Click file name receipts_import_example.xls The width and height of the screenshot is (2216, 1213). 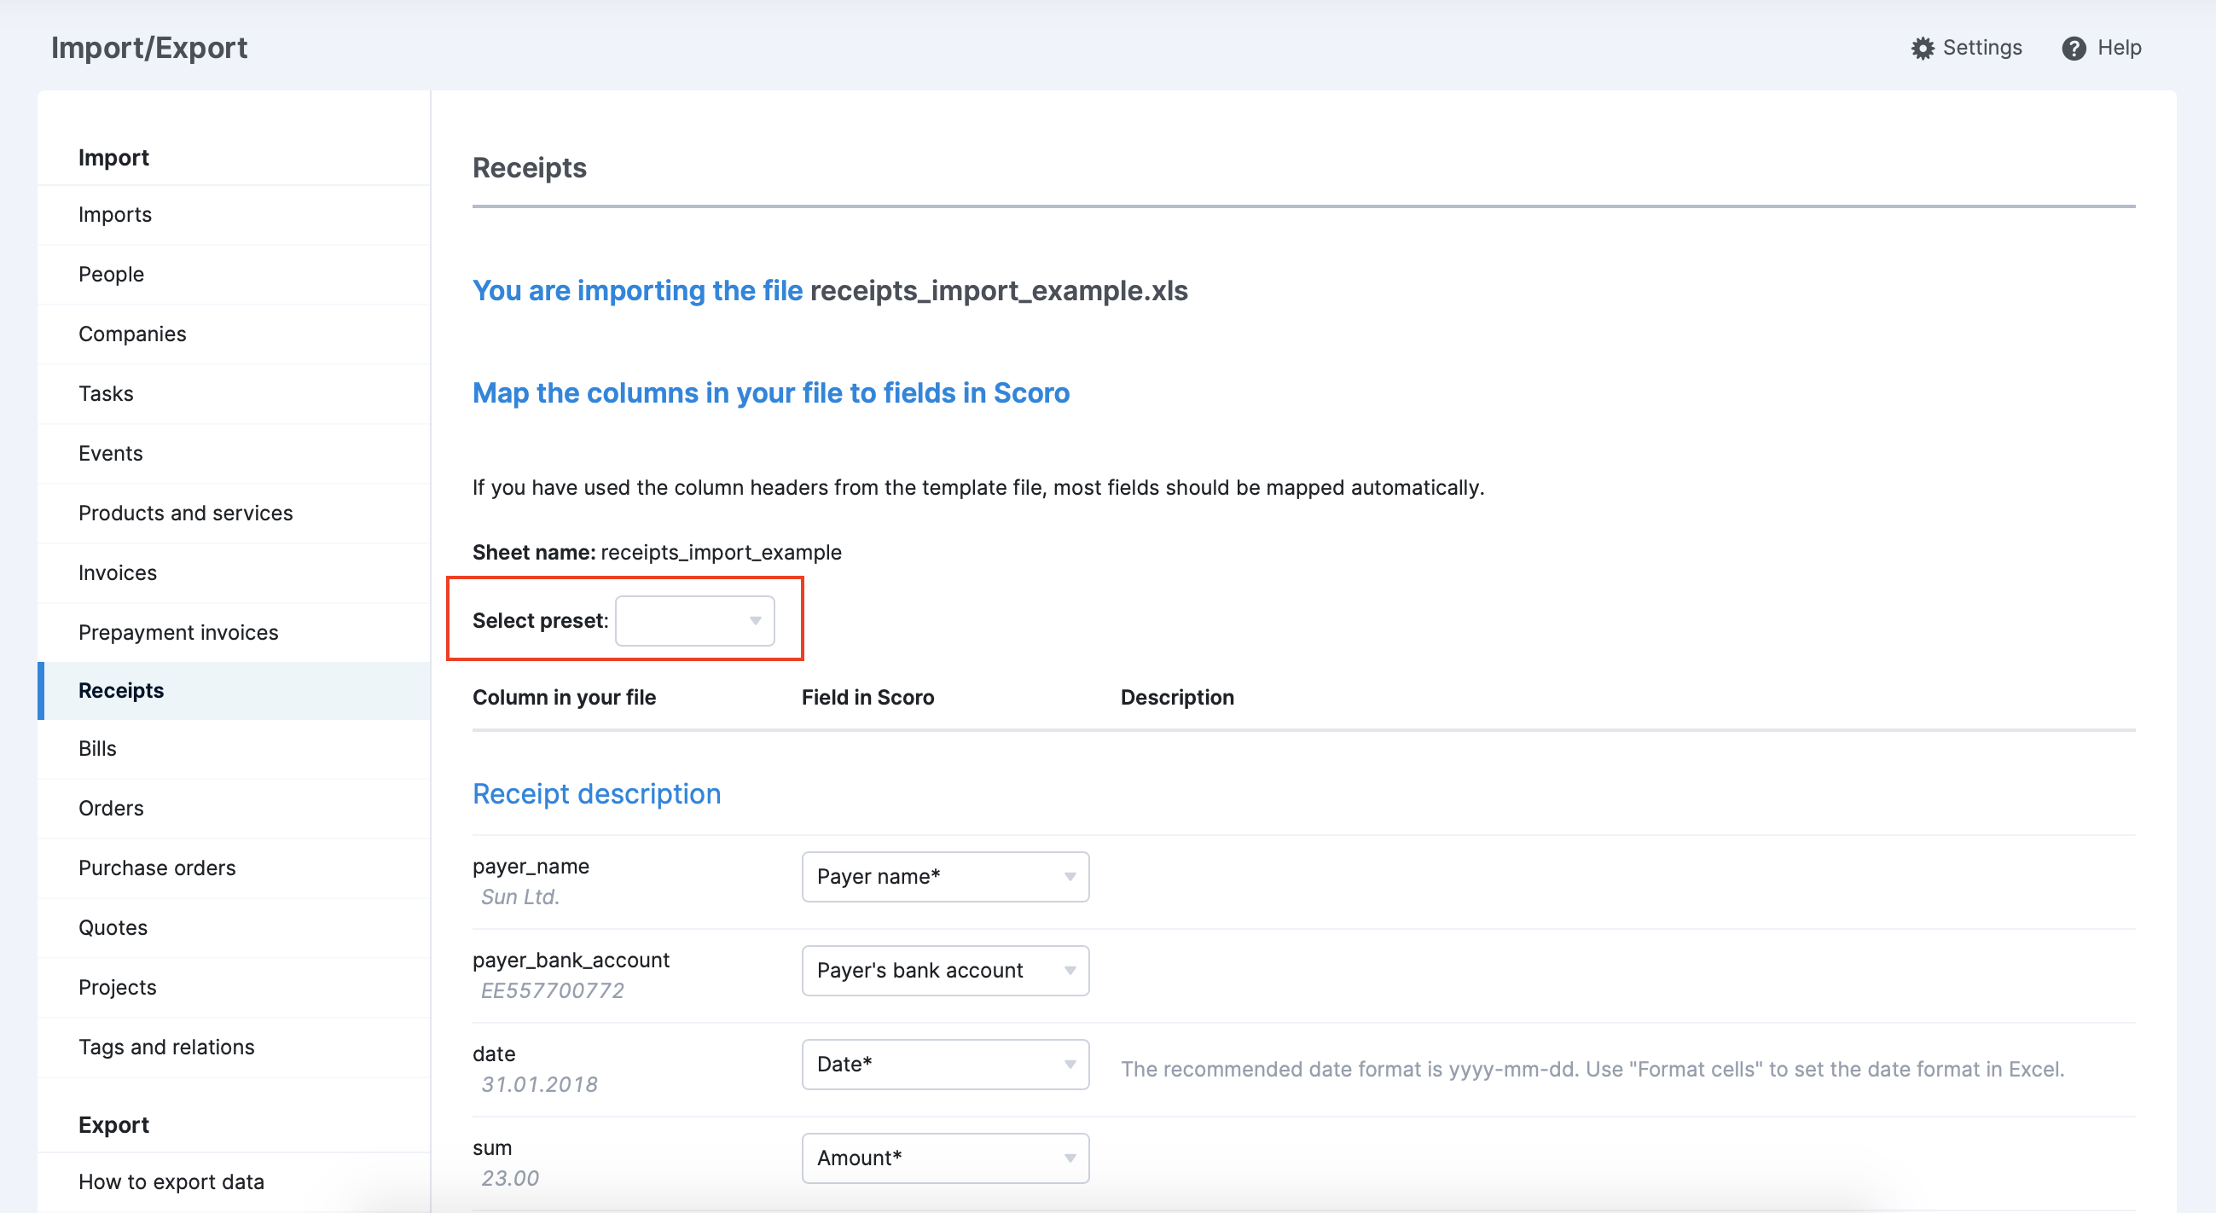999,291
